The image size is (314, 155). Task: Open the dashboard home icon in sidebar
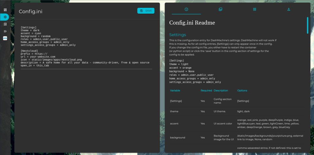click(5, 10)
